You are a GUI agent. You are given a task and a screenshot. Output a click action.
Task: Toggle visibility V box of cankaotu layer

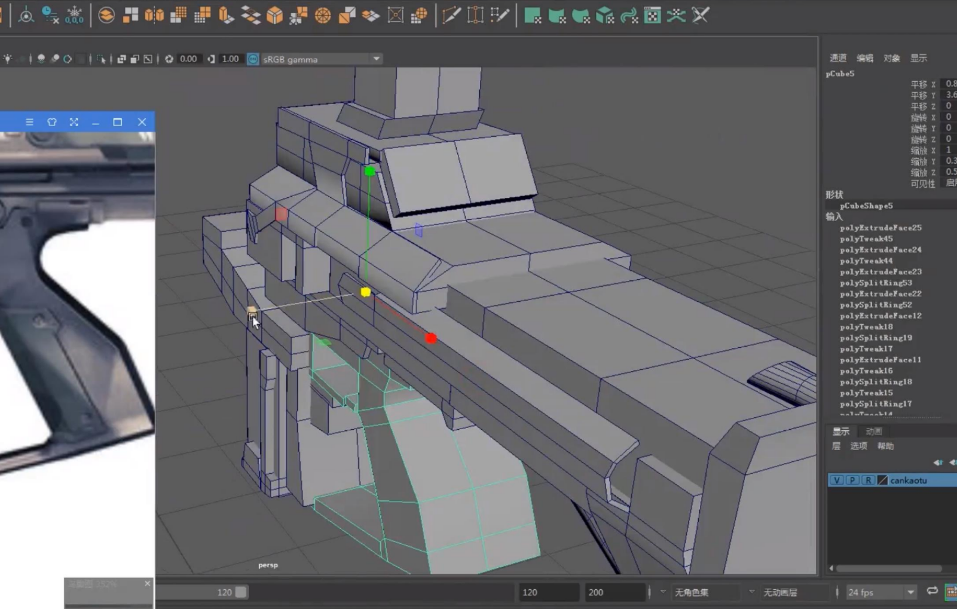coord(836,481)
